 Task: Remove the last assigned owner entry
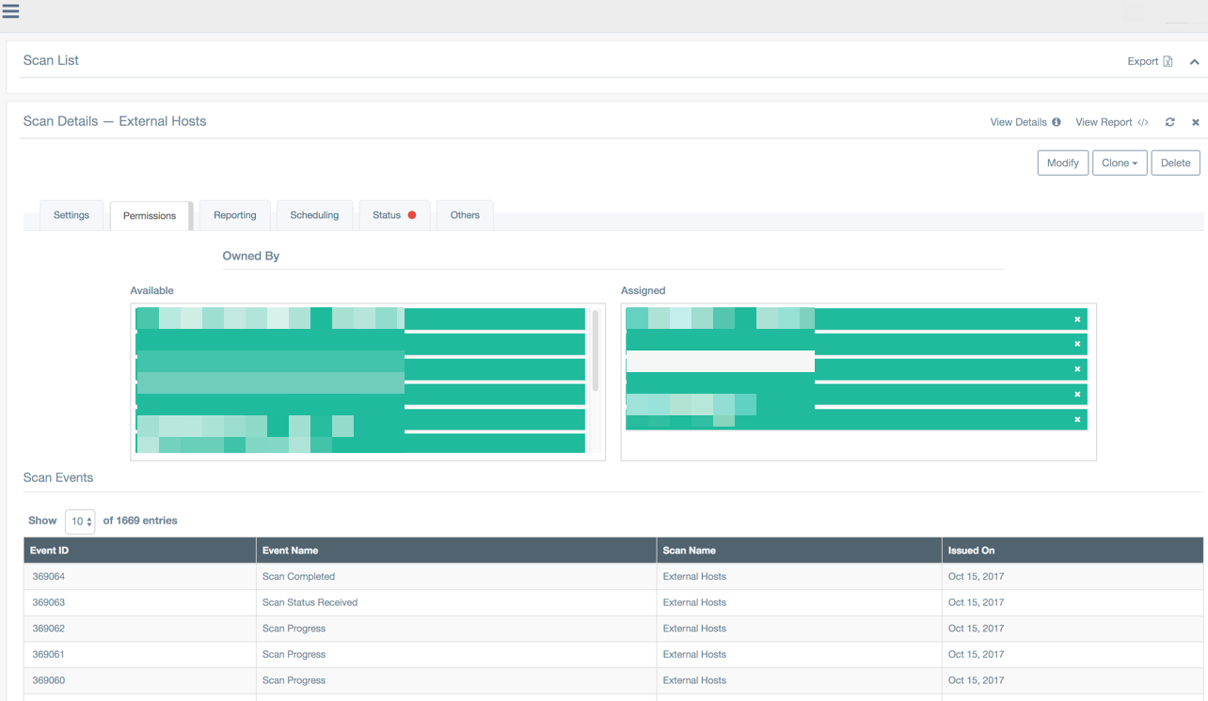pyautogui.click(x=1077, y=419)
